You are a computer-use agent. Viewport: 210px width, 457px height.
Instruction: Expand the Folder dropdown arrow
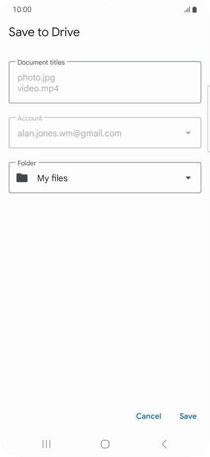[188, 178]
